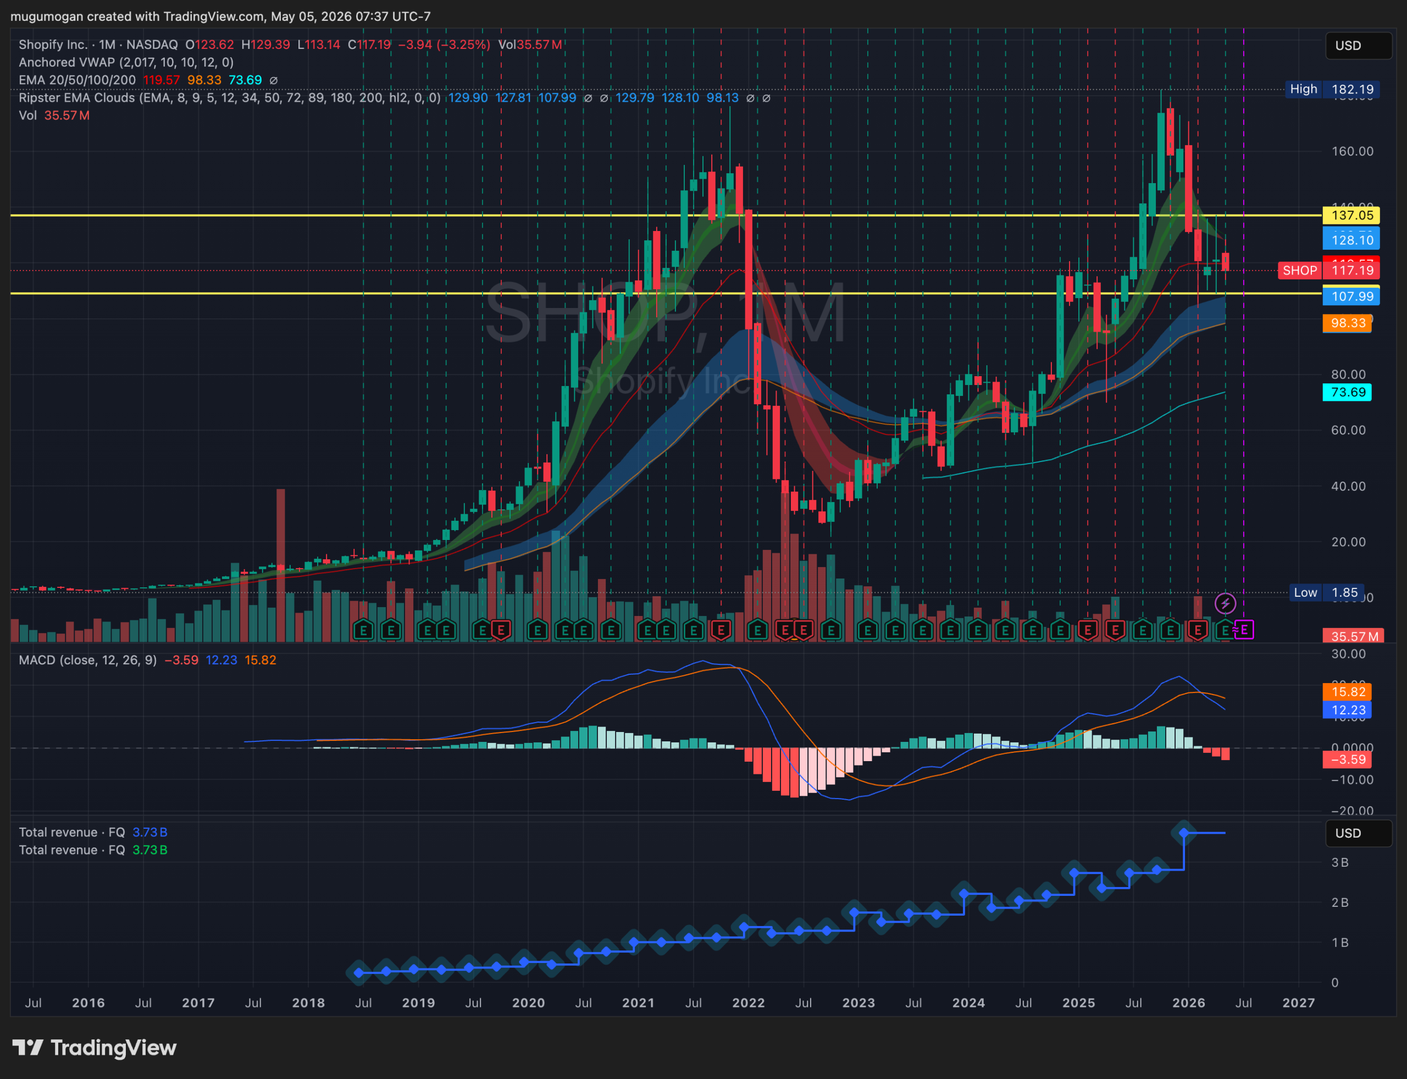Open the USD selector in the revenue pane

(1358, 833)
